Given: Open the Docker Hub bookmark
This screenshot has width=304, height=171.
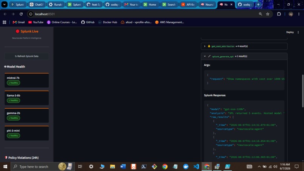Looking at the screenshot, I should pyautogui.click(x=107, y=22).
